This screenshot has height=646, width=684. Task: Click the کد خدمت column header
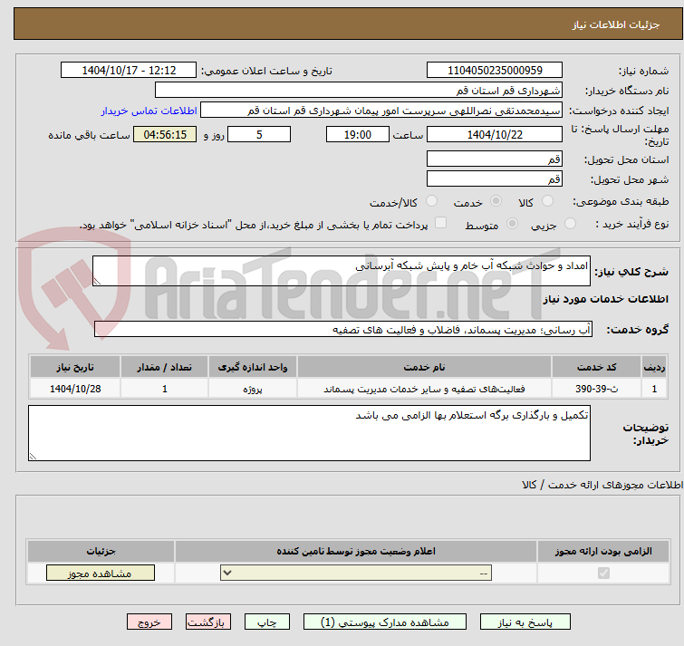(596, 367)
